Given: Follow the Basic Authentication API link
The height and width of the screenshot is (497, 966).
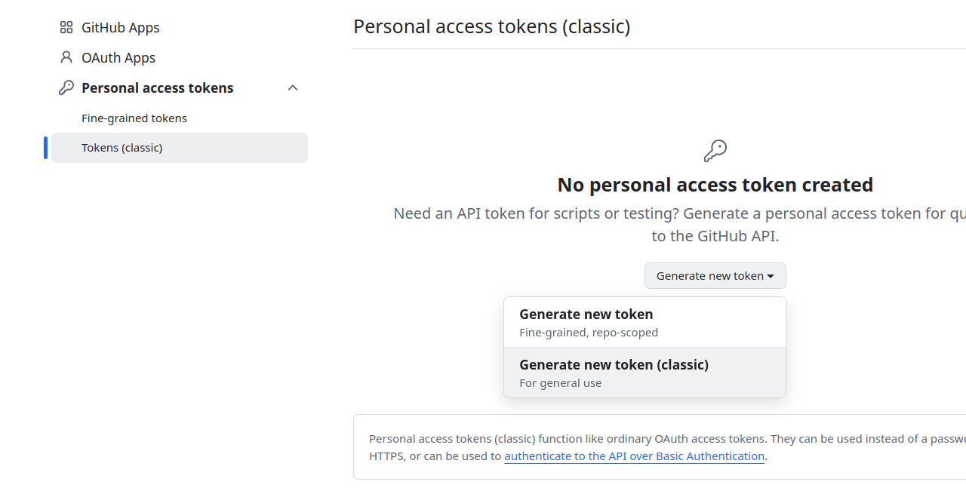Looking at the screenshot, I should (x=634, y=456).
